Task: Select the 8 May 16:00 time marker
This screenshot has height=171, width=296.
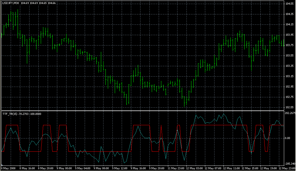Action: 27,168
